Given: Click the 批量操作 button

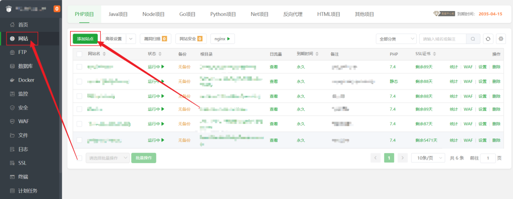Looking at the screenshot, I should pyautogui.click(x=144, y=158).
